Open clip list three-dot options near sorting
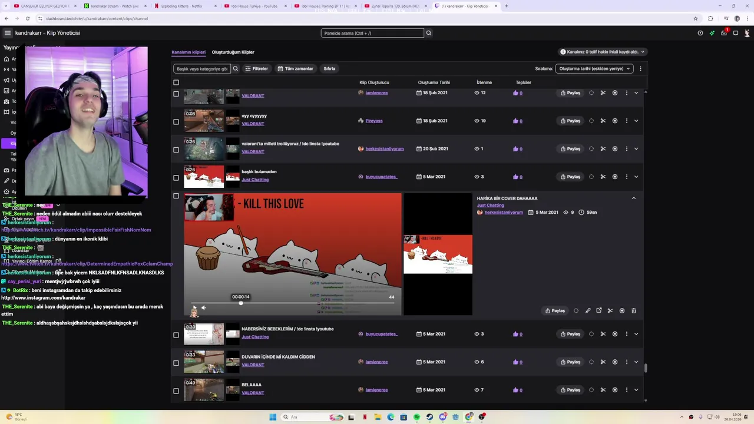Viewport: 754px width, 424px height. click(x=640, y=68)
